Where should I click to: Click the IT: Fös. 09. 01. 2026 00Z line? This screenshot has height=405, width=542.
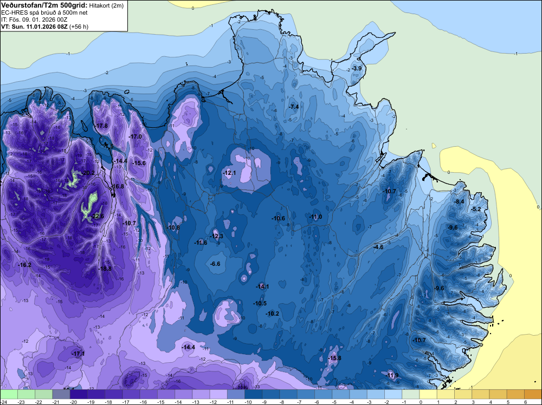[x=34, y=19]
